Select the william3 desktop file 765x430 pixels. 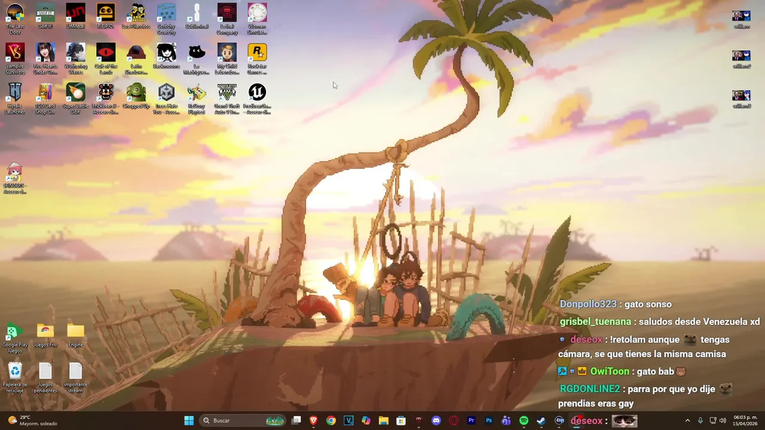coord(742,99)
